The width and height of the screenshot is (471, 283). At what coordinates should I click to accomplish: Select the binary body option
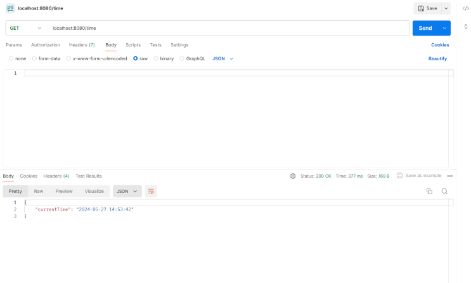[164, 58]
